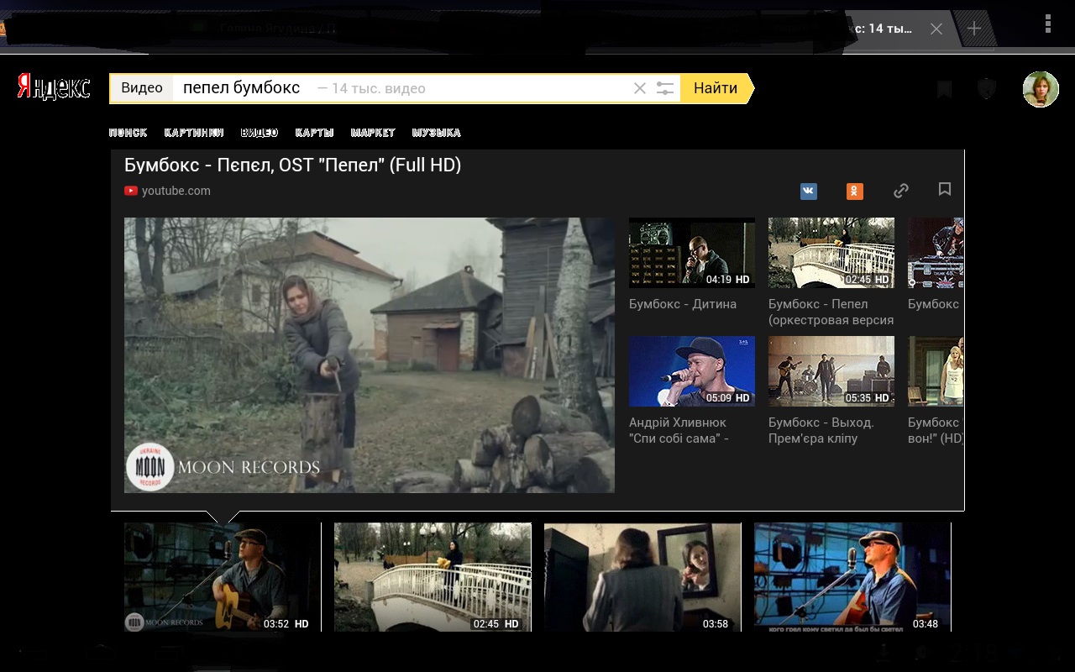Viewport: 1075px width, 672px height.
Task: Go to Yandex home via logo
Action: coord(54,87)
